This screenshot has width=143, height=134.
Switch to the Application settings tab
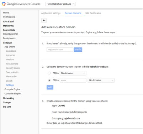click(51, 13)
